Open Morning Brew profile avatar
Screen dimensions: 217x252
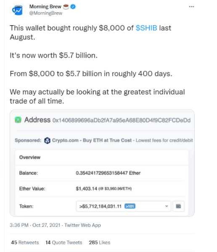point(18,10)
